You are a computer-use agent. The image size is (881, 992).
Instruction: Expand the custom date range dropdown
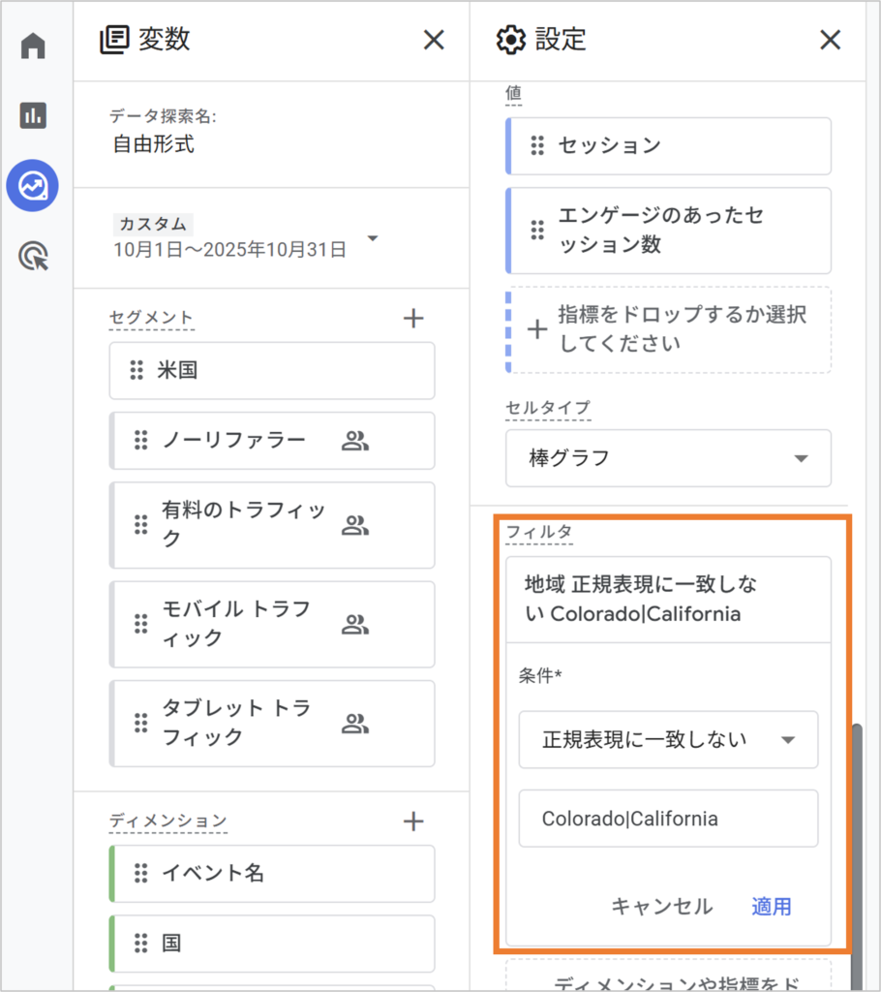pos(373,238)
